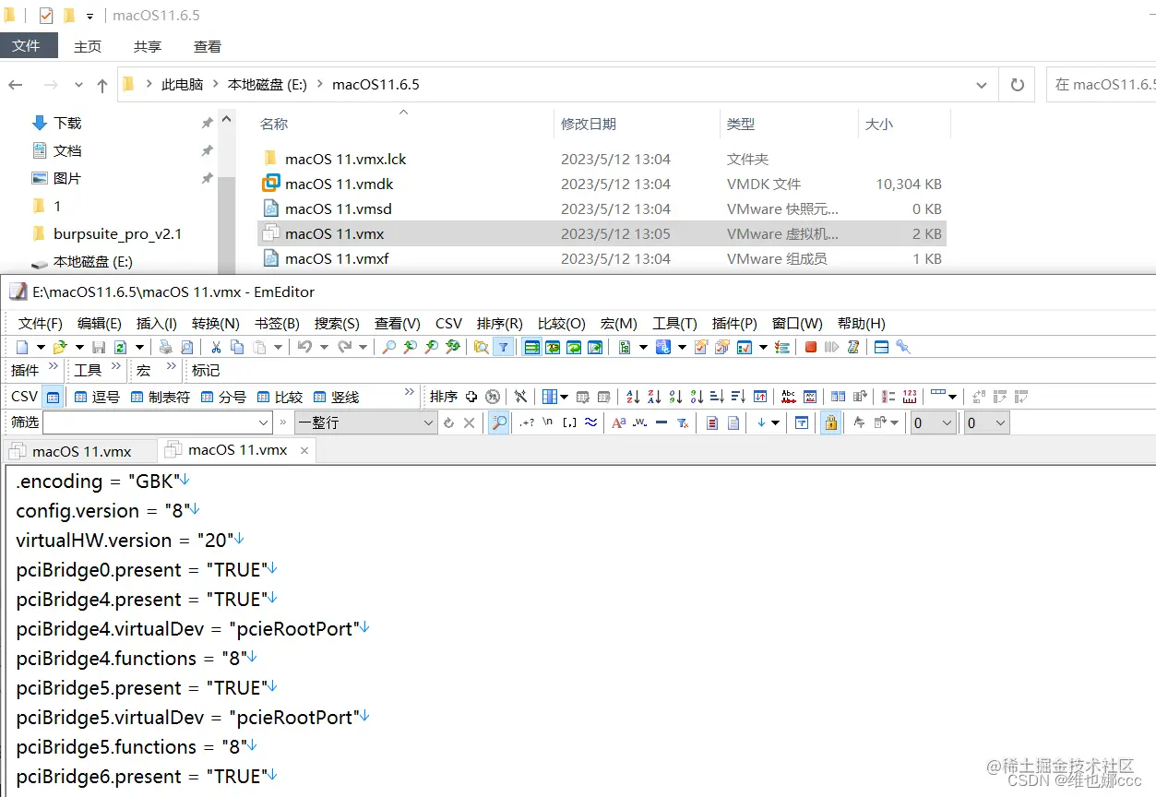Click burpsuite_pro_v2.1 in the sidebar
The image size is (1156, 797).
point(117,233)
